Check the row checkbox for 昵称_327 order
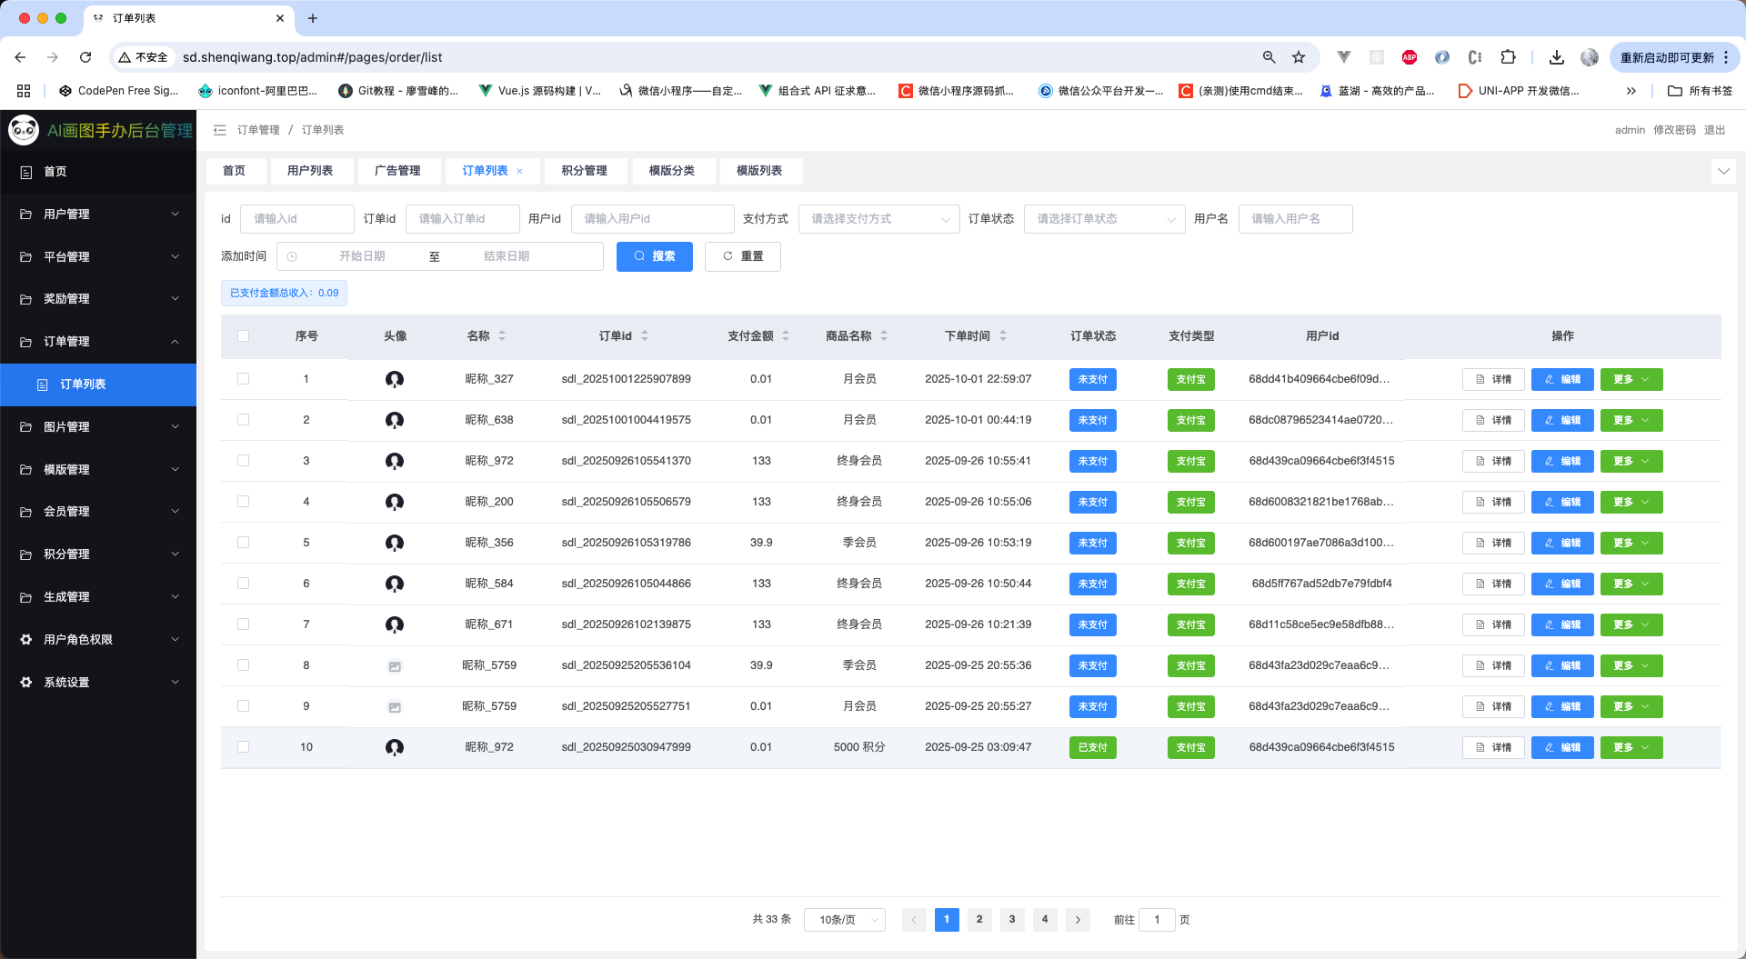Viewport: 1746px width, 959px height. [243, 379]
